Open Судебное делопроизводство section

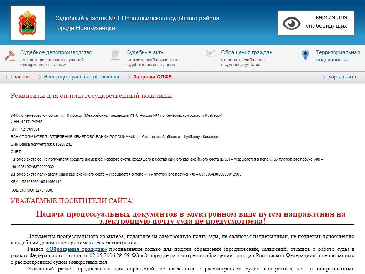tap(56, 52)
